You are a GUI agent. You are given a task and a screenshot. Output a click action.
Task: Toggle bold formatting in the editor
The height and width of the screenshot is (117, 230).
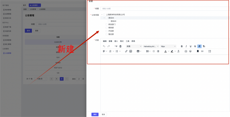(x=182, y=46)
